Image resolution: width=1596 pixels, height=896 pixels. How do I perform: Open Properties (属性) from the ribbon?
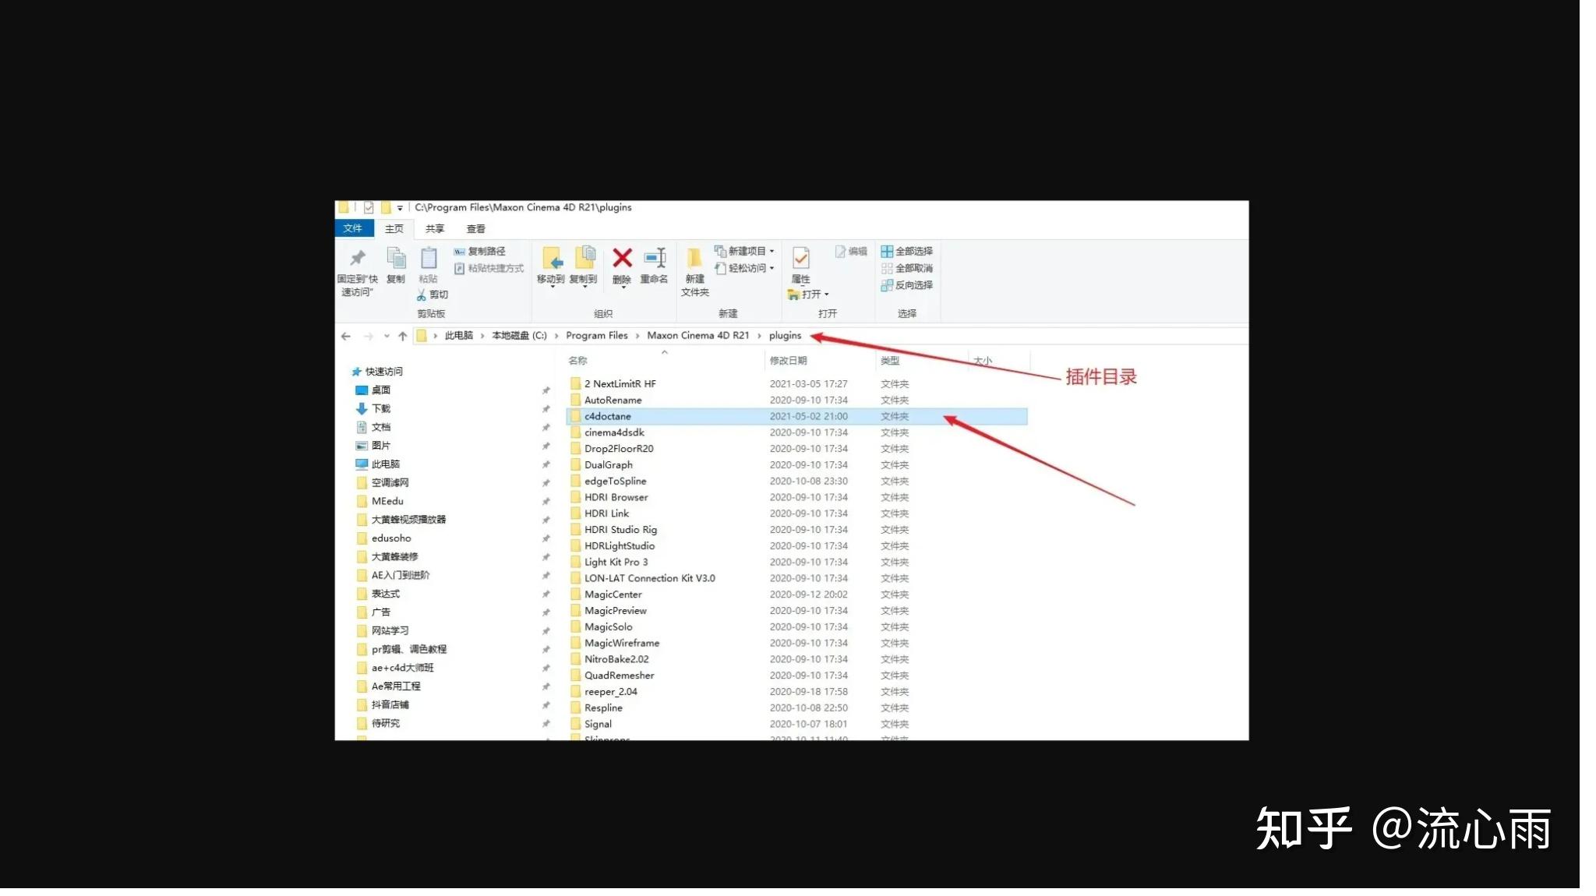[x=800, y=259]
